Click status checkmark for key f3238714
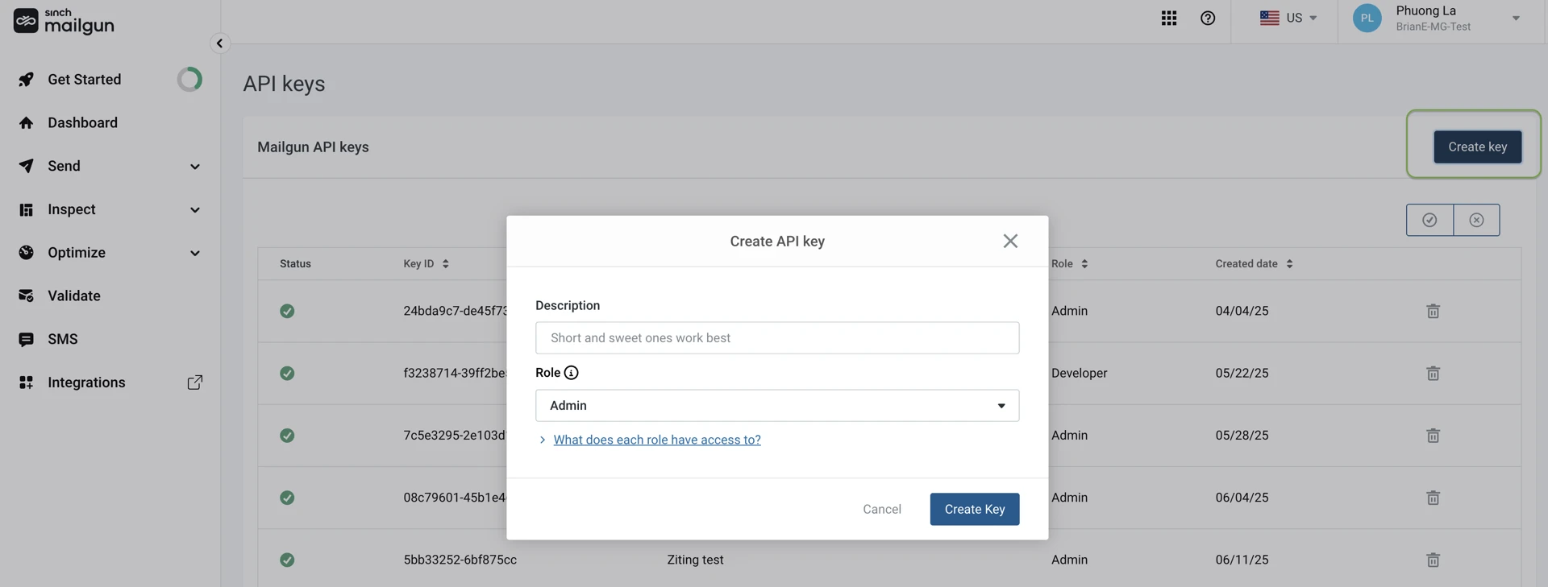 (287, 373)
